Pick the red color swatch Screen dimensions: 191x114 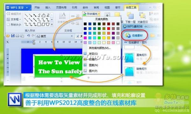109,28
